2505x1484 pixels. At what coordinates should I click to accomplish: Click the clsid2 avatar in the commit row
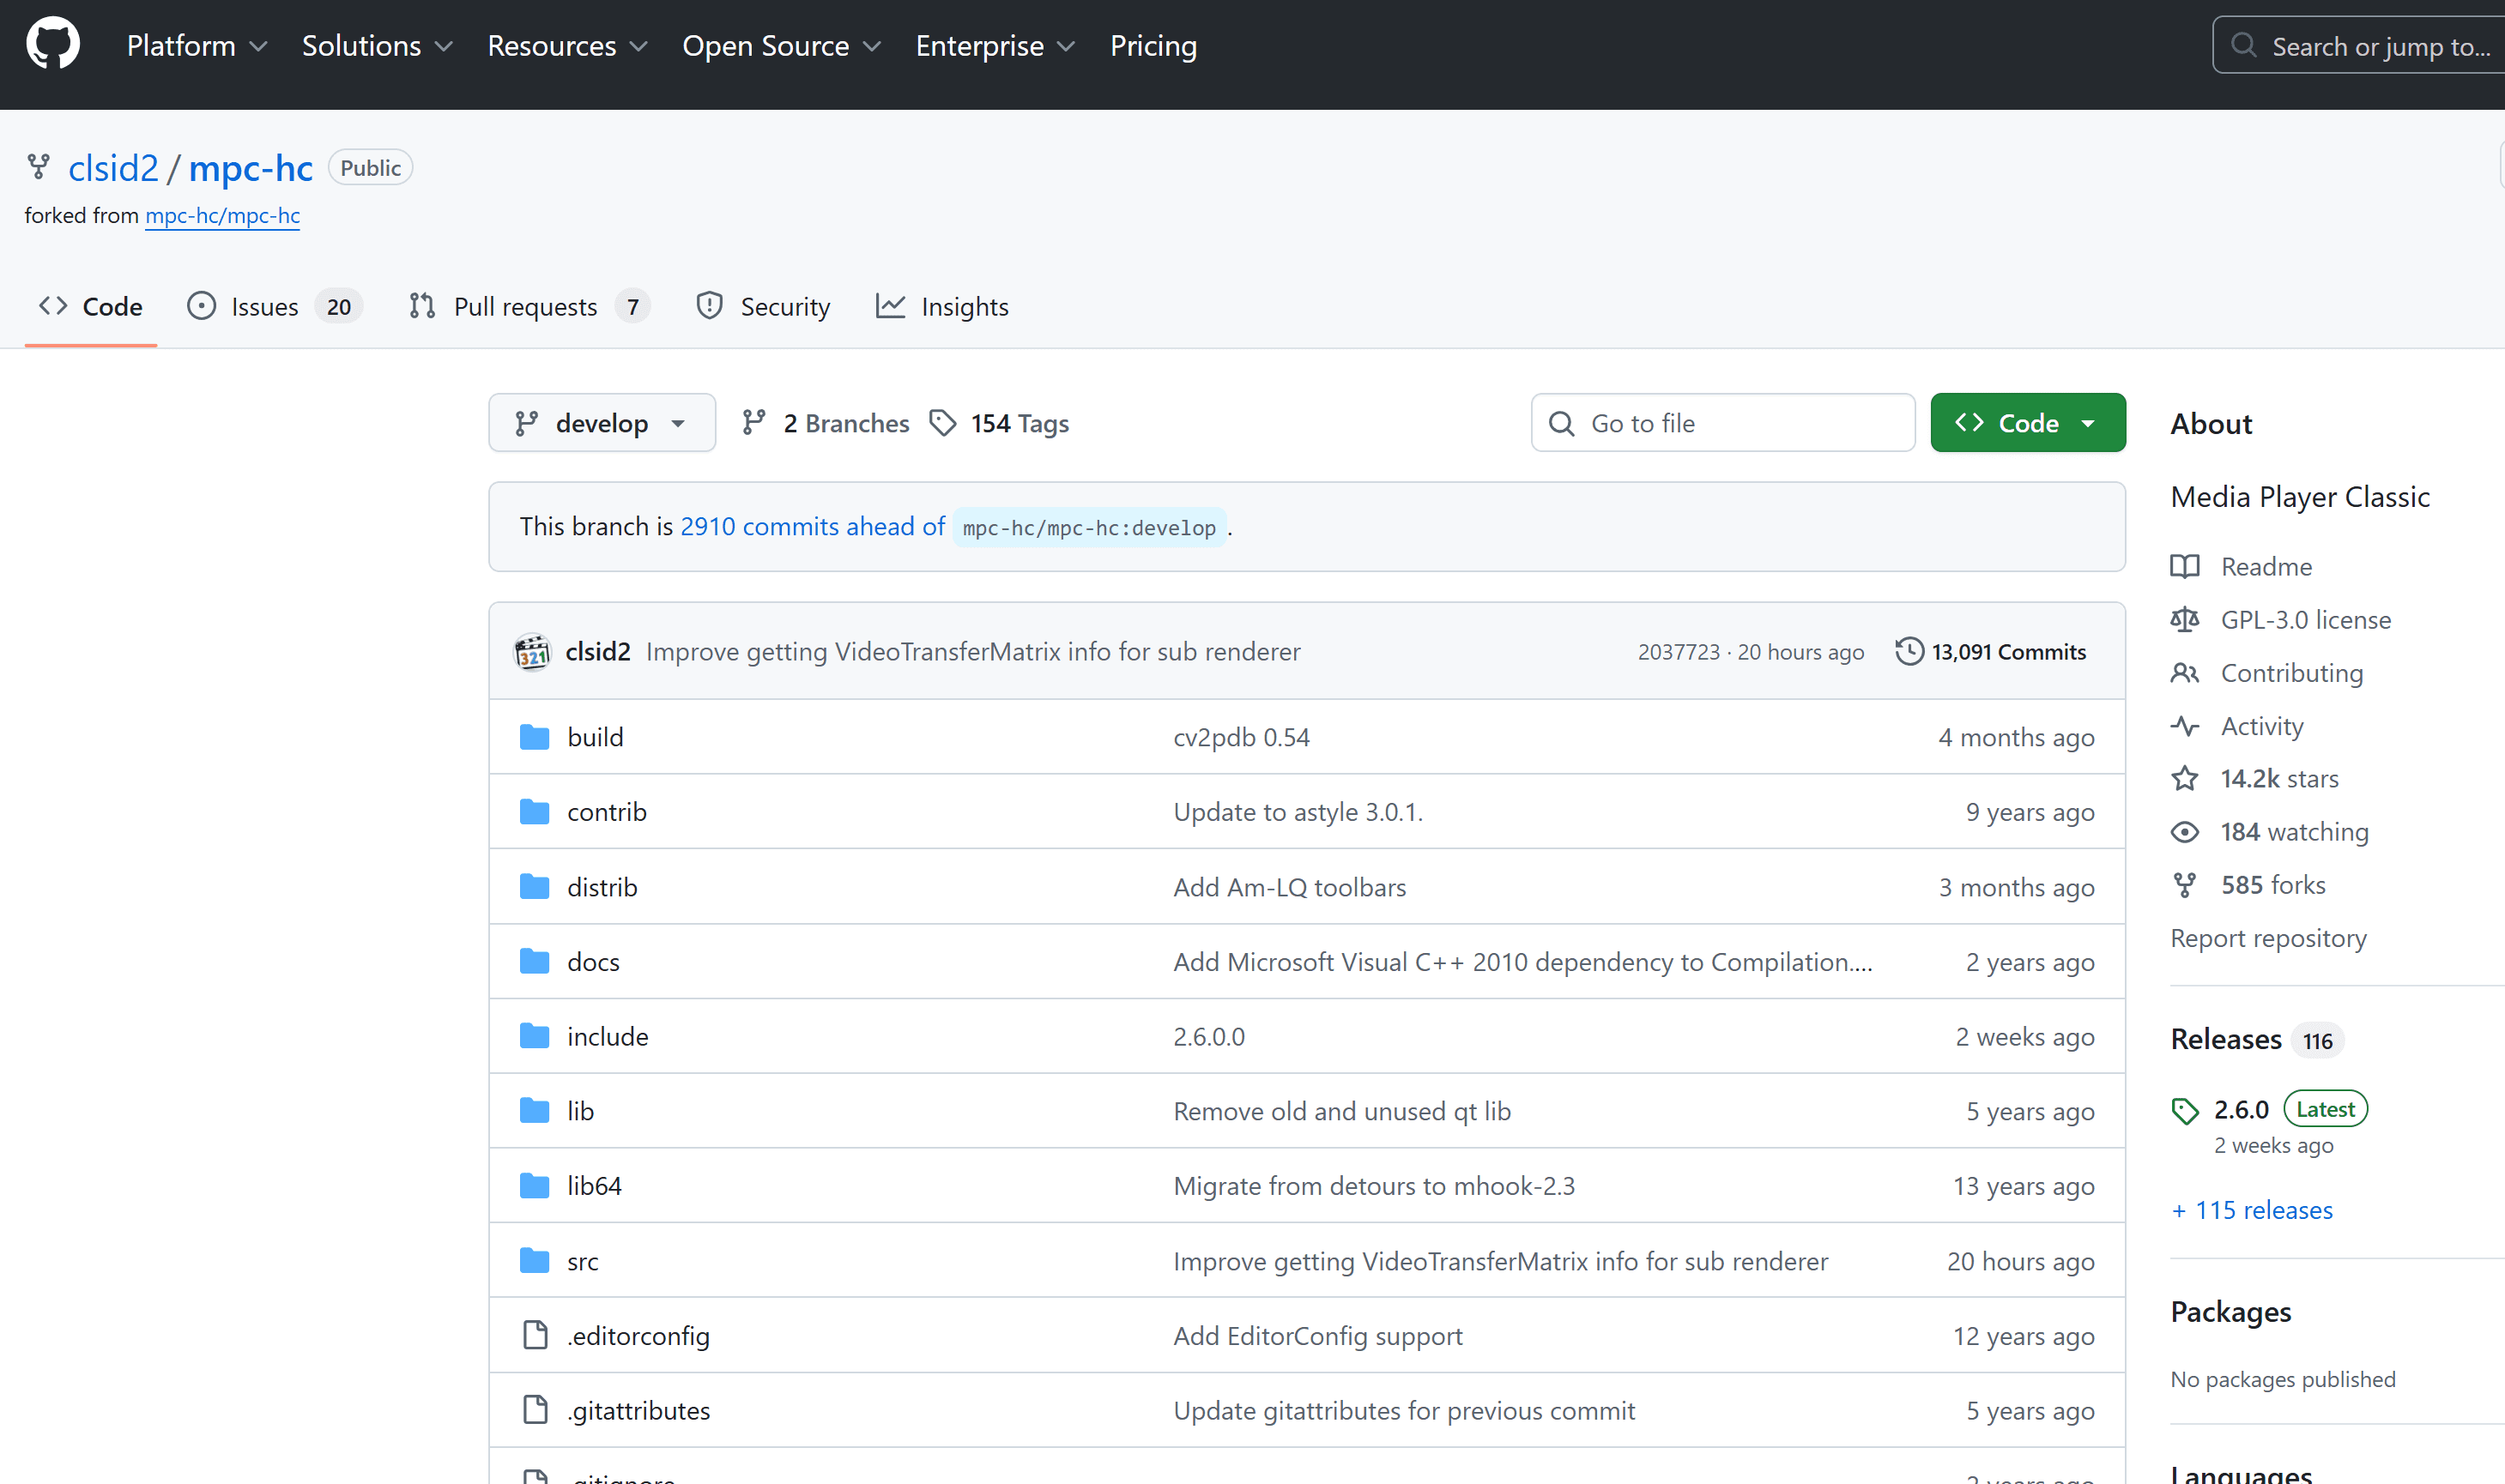tap(532, 652)
